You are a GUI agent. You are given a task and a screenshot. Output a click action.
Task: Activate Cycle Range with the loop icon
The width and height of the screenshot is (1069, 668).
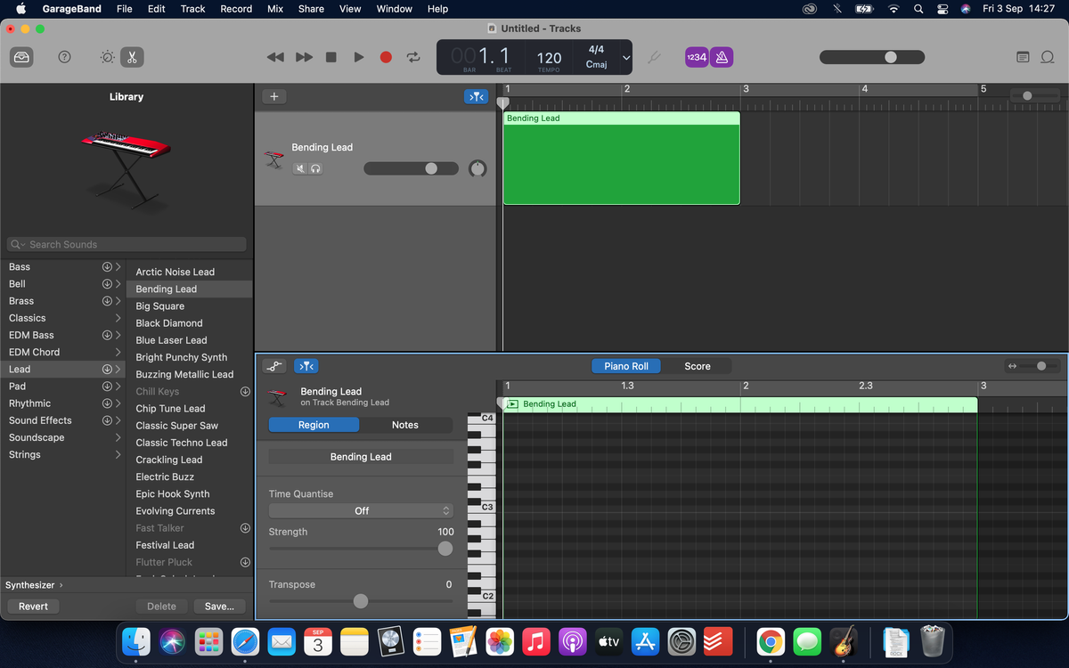coord(412,56)
